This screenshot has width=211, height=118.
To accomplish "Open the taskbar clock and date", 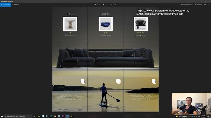I will point(204,116).
